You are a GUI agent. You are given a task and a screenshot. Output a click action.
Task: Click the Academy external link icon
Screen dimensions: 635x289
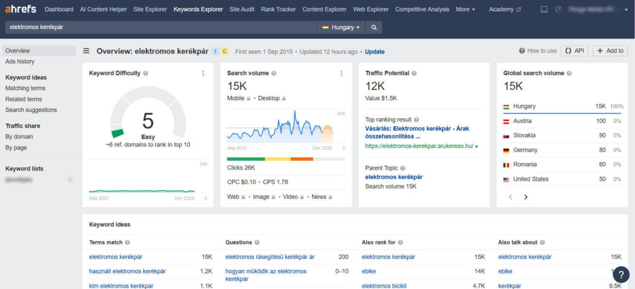[519, 10]
